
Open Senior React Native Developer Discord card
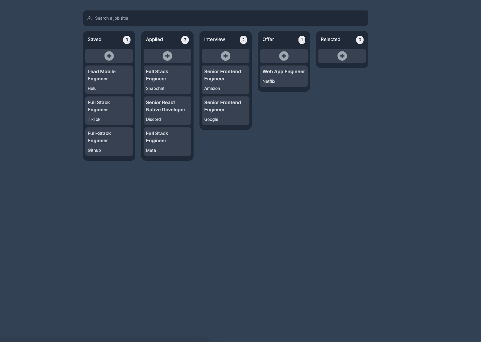click(x=167, y=111)
